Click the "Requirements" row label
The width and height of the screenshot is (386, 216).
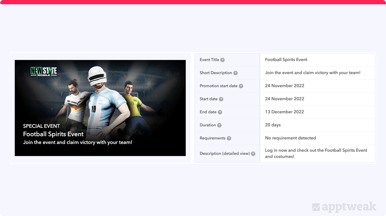212,138
